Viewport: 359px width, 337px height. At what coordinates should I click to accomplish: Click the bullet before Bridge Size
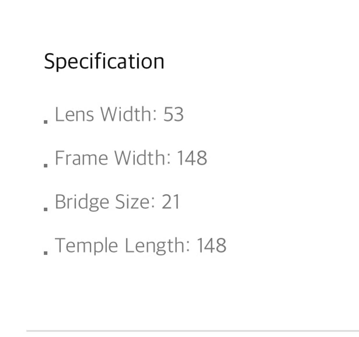click(x=46, y=209)
